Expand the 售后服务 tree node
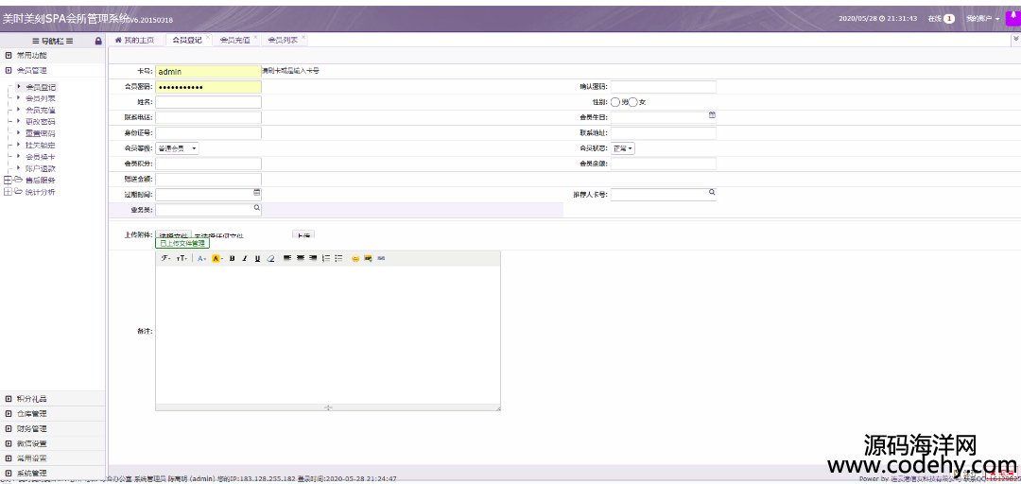 pyautogui.click(x=9, y=180)
